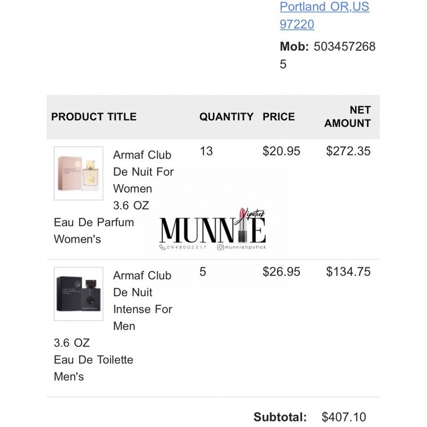Click the NET AMOUNT column header
This screenshot has width=427, height=427.
[348, 116]
